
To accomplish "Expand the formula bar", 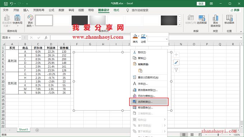I will 241,37.
